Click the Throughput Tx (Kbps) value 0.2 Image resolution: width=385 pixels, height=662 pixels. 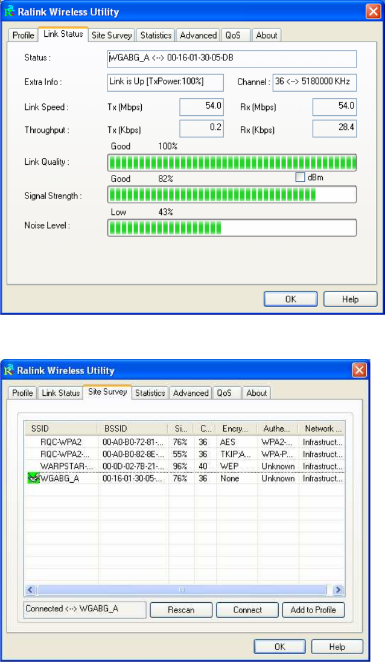tap(202, 129)
